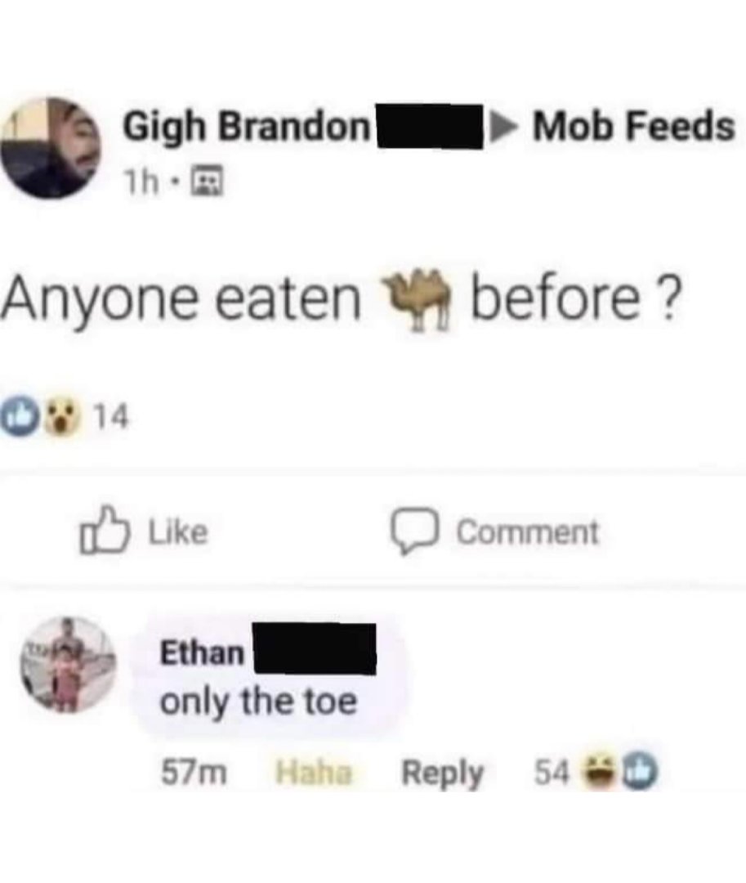Reply to Ethan's comment
This screenshot has width=746, height=883.
(x=442, y=773)
